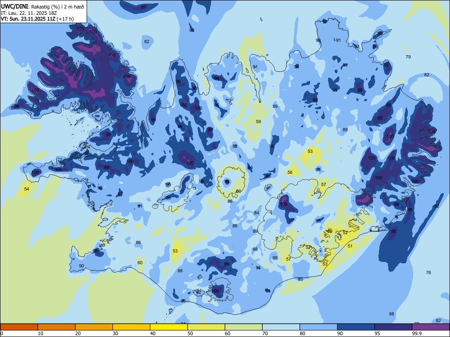Select the '52' humidity value on the map
450x337 pixels.
(345, 233)
